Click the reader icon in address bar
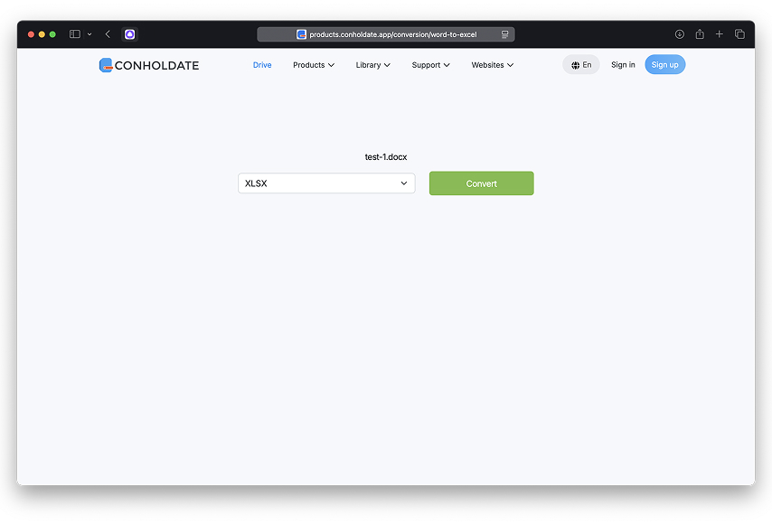 pyautogui.click(x=505, y=34)
